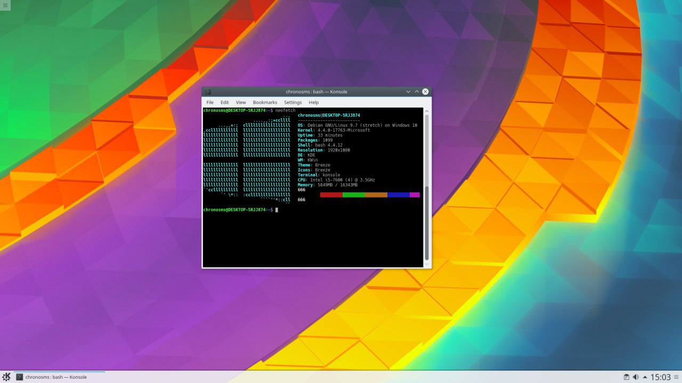This screenshot has height=383, width=682.
Task: Click the 'Memory: 5849MB / 16343MB' line
Action: 328,185
